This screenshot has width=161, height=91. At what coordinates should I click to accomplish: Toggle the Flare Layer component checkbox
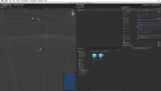[x=125, y=44]
